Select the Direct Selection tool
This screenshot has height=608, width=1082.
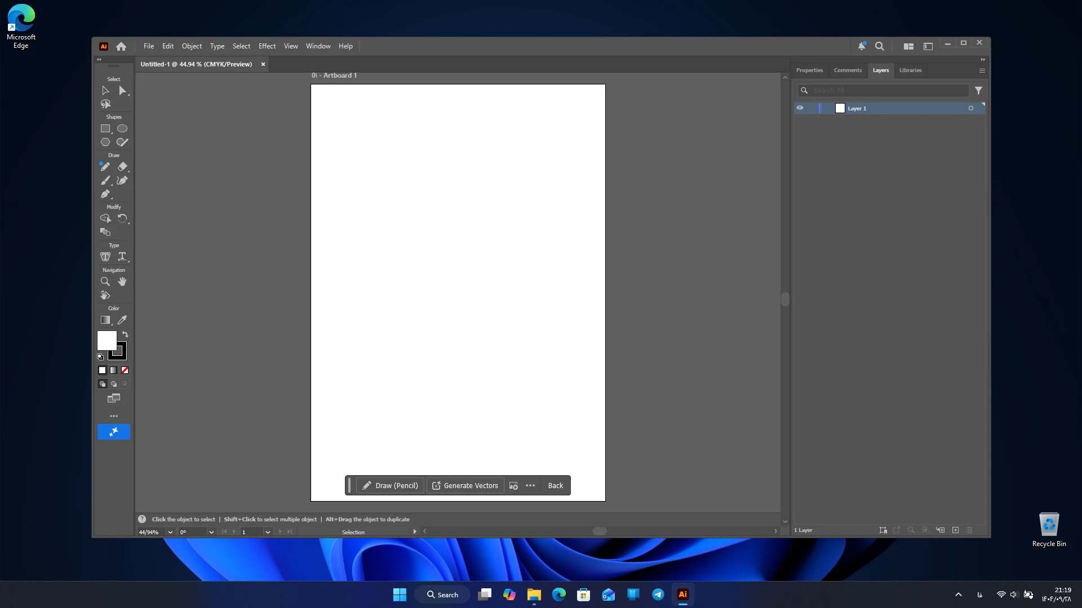(x=122, y=91)
